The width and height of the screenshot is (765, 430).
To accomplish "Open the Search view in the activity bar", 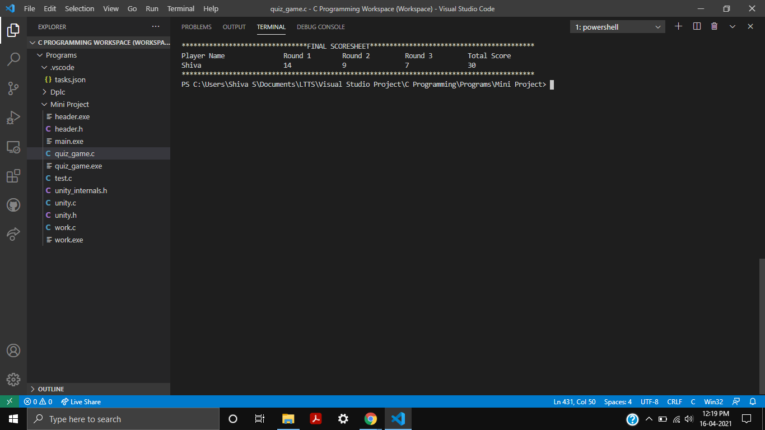I will click(13, 59).
